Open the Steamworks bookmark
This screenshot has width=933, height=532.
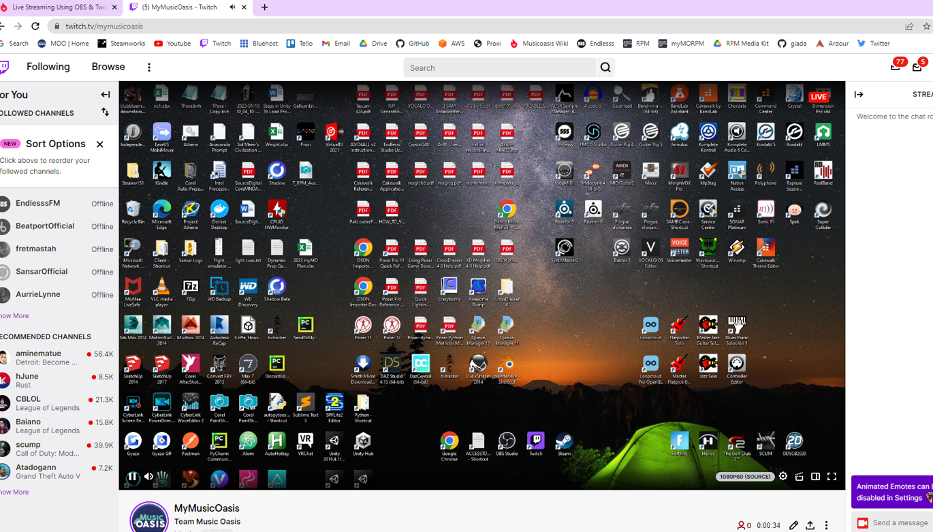coord(121,44)
